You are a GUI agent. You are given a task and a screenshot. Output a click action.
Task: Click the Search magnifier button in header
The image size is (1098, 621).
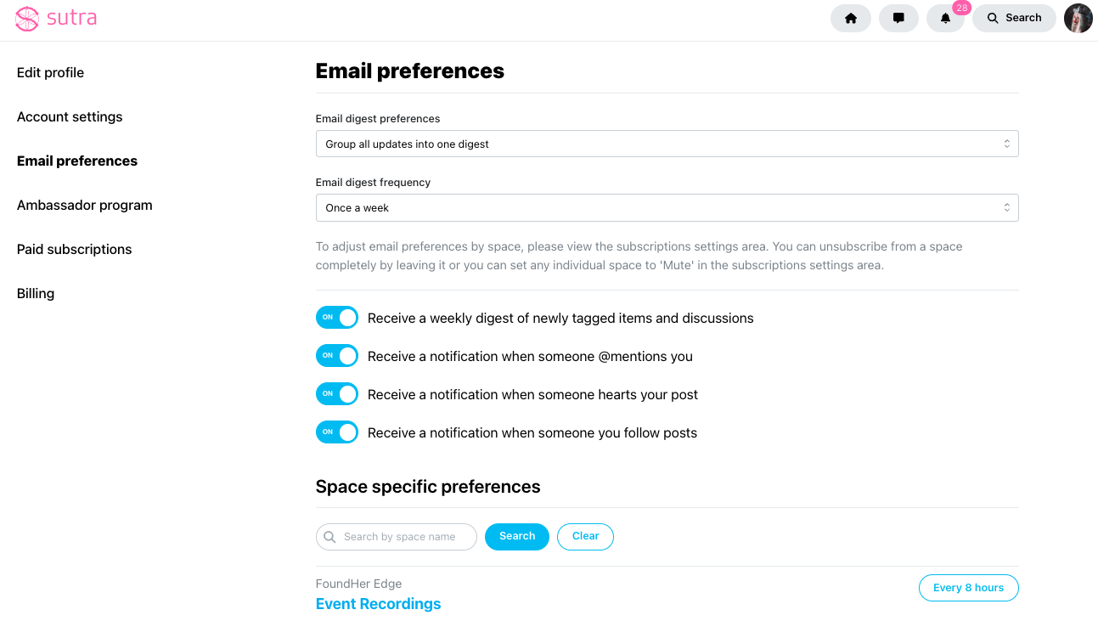pyautogui.click(x=1014, y=18)
